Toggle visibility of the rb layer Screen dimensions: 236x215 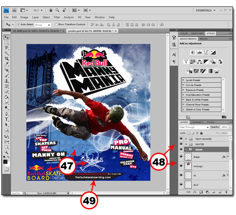[x=181, y=175]
